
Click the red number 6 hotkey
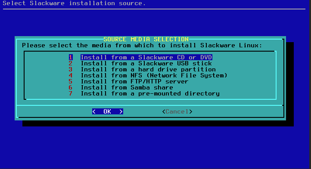[x=71, y=87]
